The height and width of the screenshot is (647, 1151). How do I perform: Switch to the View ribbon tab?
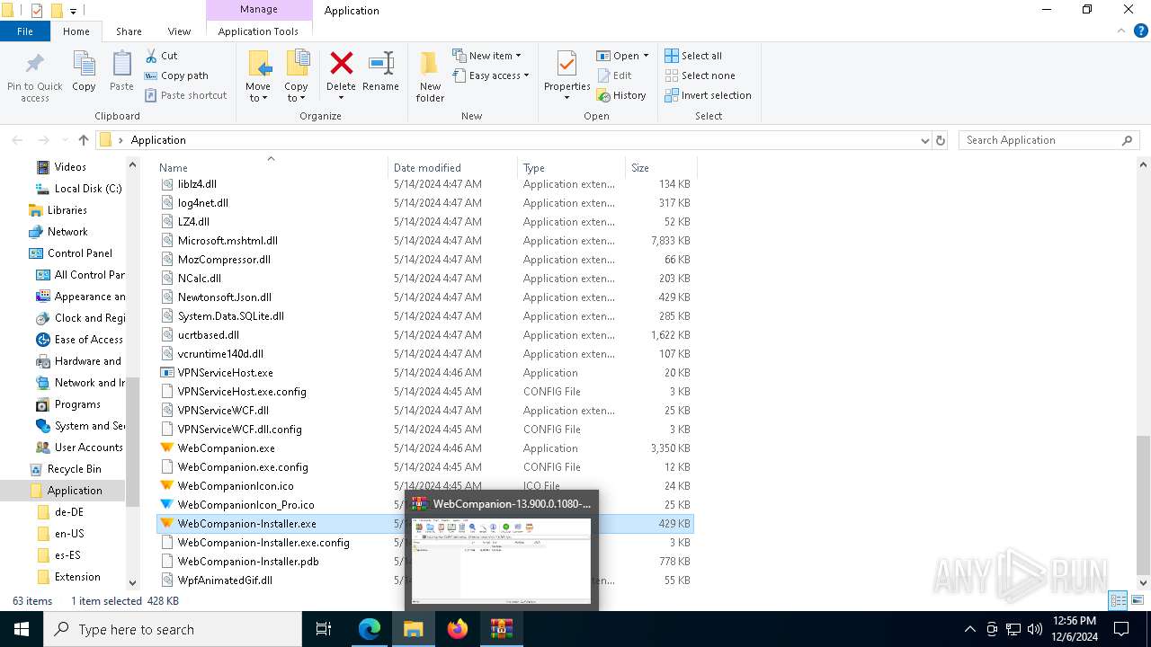click(179, 31)
